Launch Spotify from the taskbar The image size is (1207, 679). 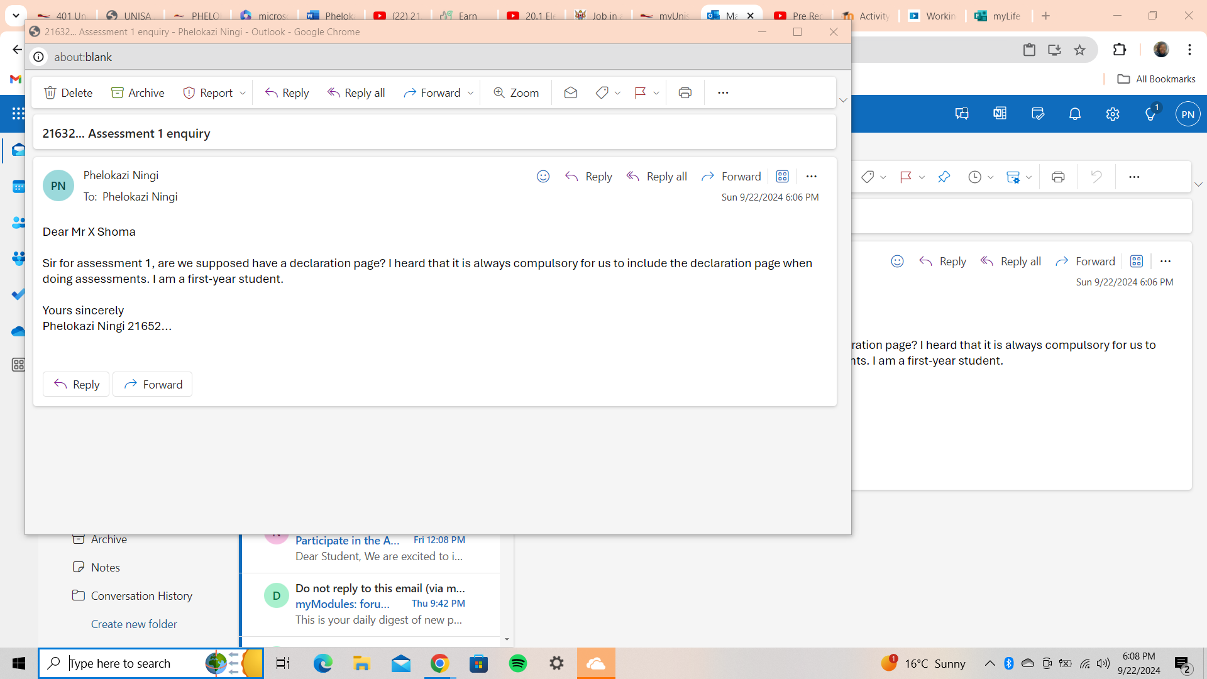[518, 663]
